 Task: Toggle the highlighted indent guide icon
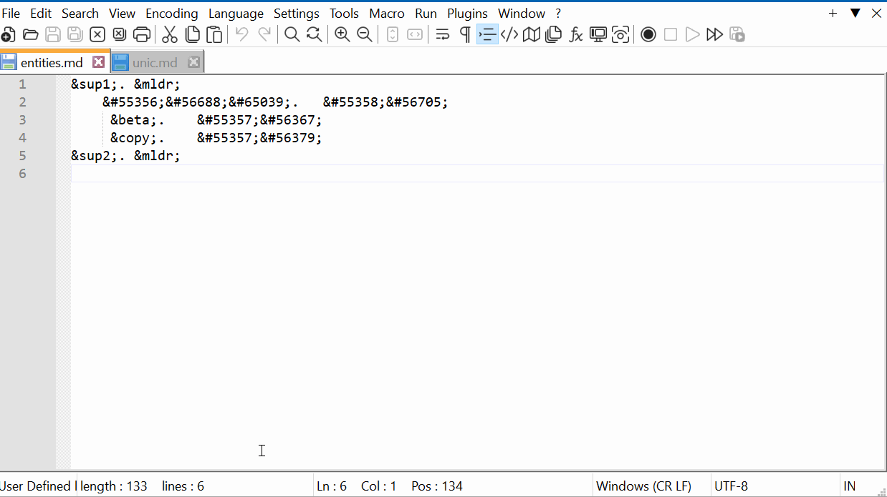click(487, 34)
